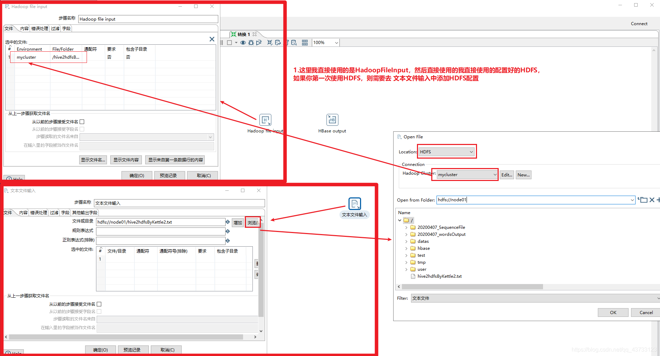Switch to 内容 tab in Hadoop file input
This screenshot has height=356, width=660.
pyautogui.click(x=24, y=29)
